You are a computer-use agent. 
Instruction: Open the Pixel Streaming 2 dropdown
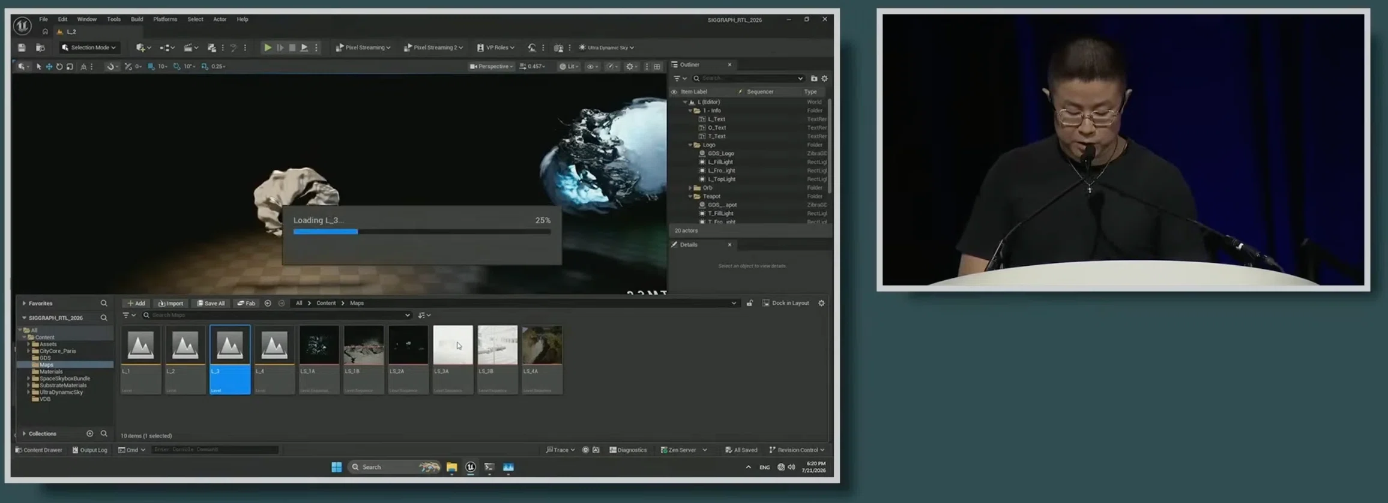click(x=433, y=47)
